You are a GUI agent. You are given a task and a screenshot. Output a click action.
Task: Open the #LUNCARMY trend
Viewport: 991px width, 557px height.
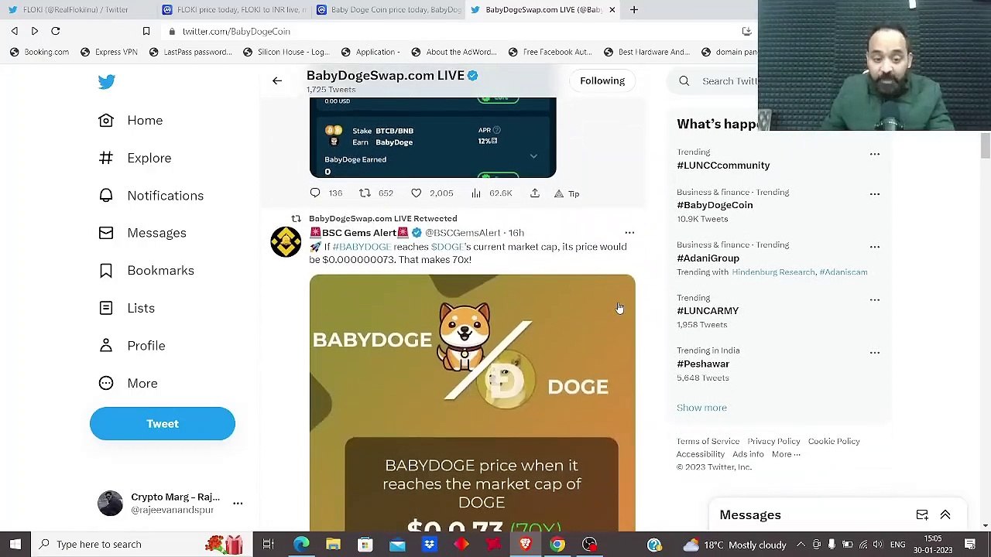pos(708,311)
